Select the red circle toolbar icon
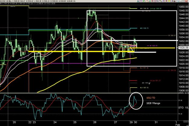The image size is (189, 126). [155, 1]
